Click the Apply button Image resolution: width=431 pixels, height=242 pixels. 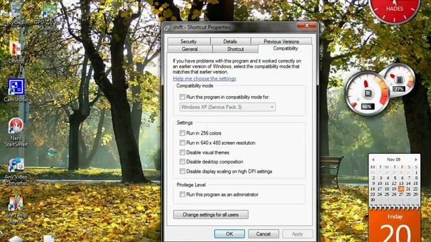pyautogui.click(x=298, y=234)
